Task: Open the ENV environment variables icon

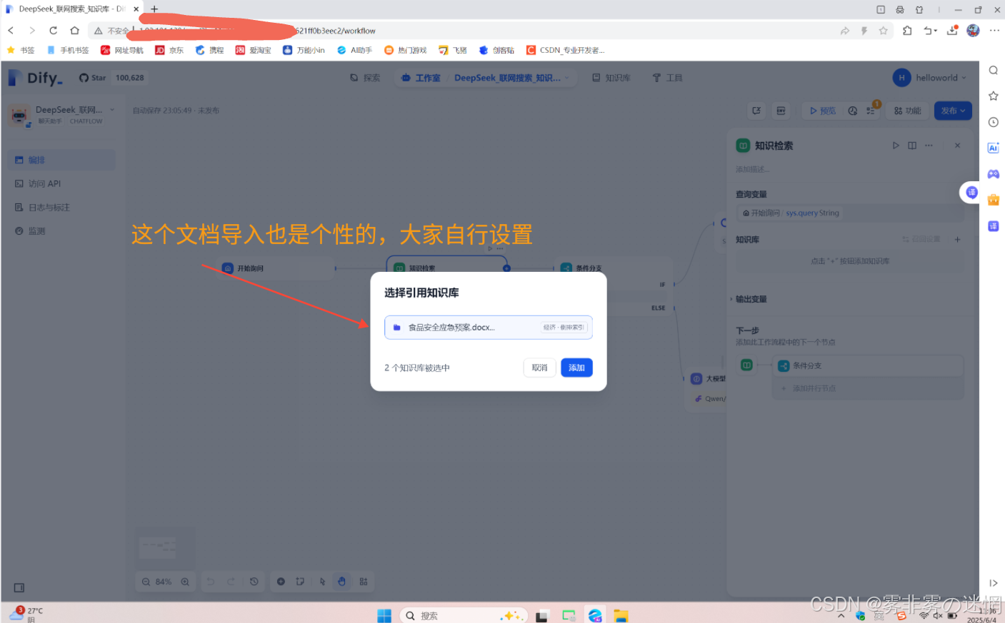Action: (781, 111)
